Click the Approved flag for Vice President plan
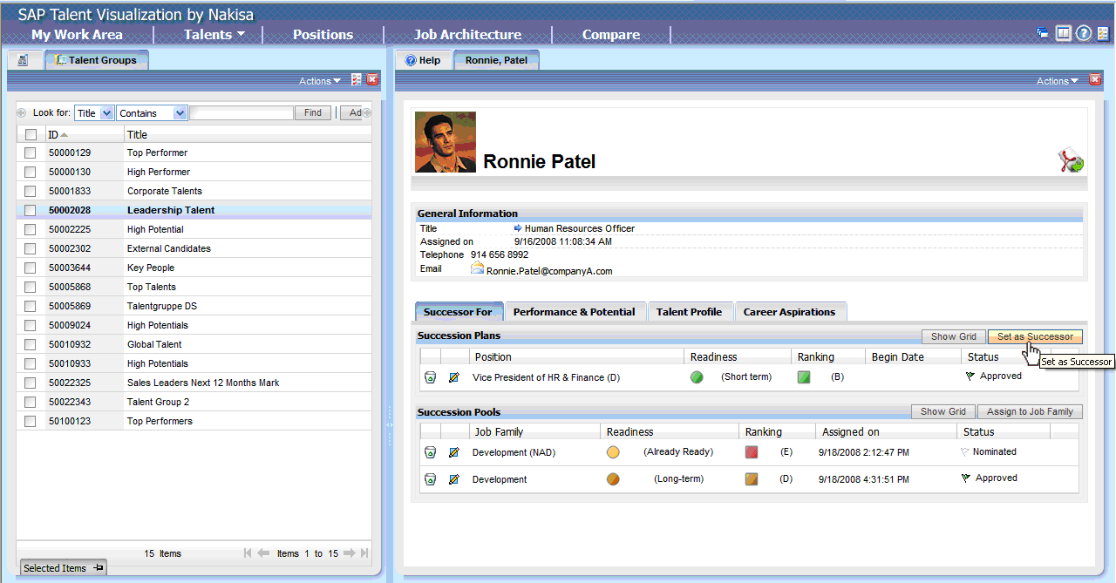The image size is (1116, 583). 970,376
